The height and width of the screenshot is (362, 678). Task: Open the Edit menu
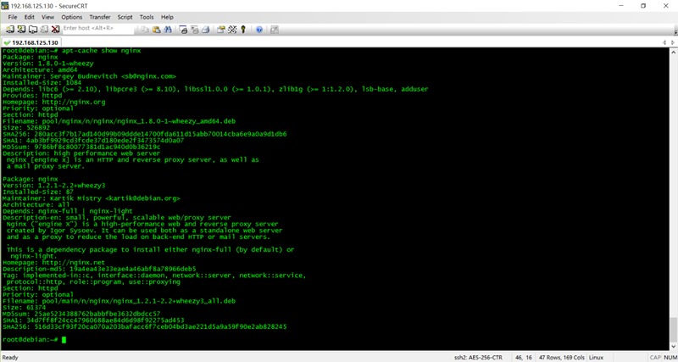(29, 17)
